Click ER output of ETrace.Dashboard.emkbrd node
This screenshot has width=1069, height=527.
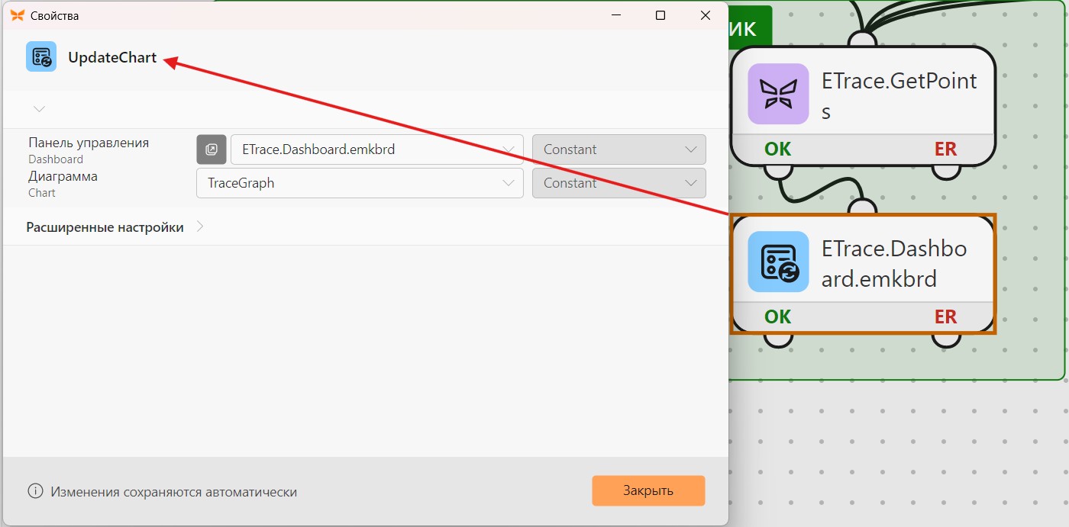945,317
